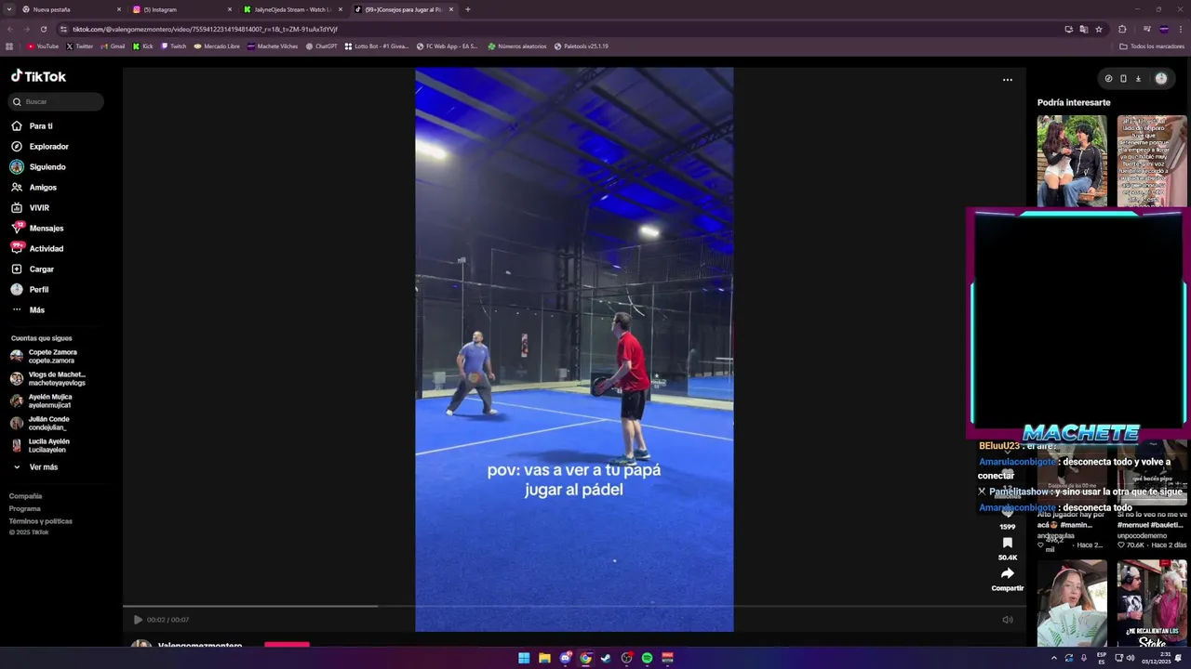Viewport: 1191px width, 669px height.
Task: Open the Extensions puzzle icon
Action: click(1122, 29)
